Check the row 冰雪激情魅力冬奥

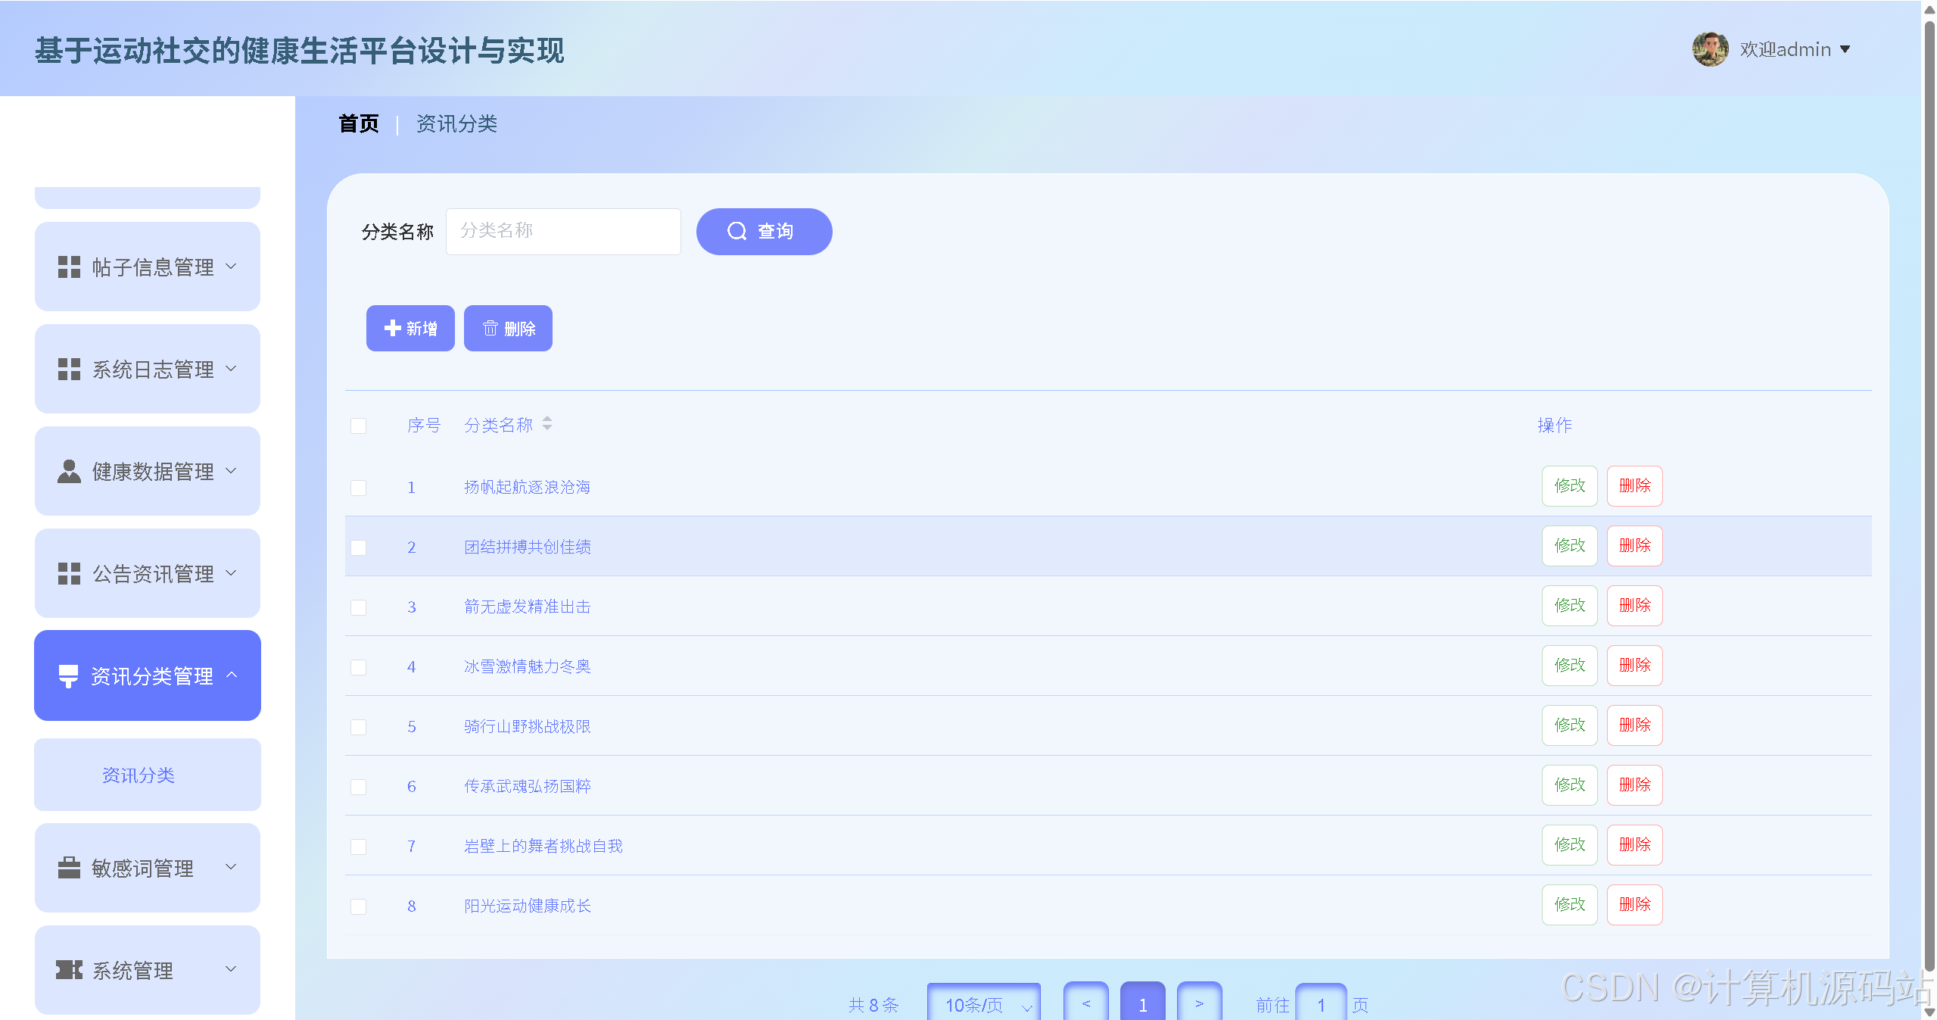click(358, 667)
